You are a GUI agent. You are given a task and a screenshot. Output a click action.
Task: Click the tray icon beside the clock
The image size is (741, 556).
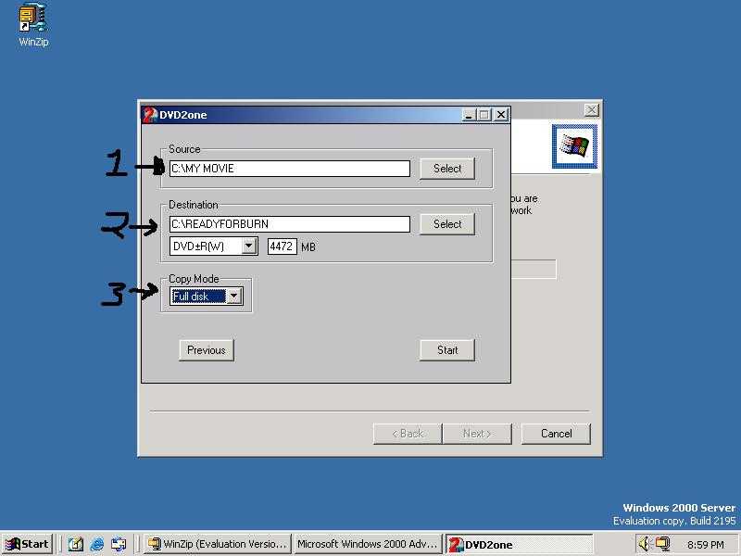(663, 544)
